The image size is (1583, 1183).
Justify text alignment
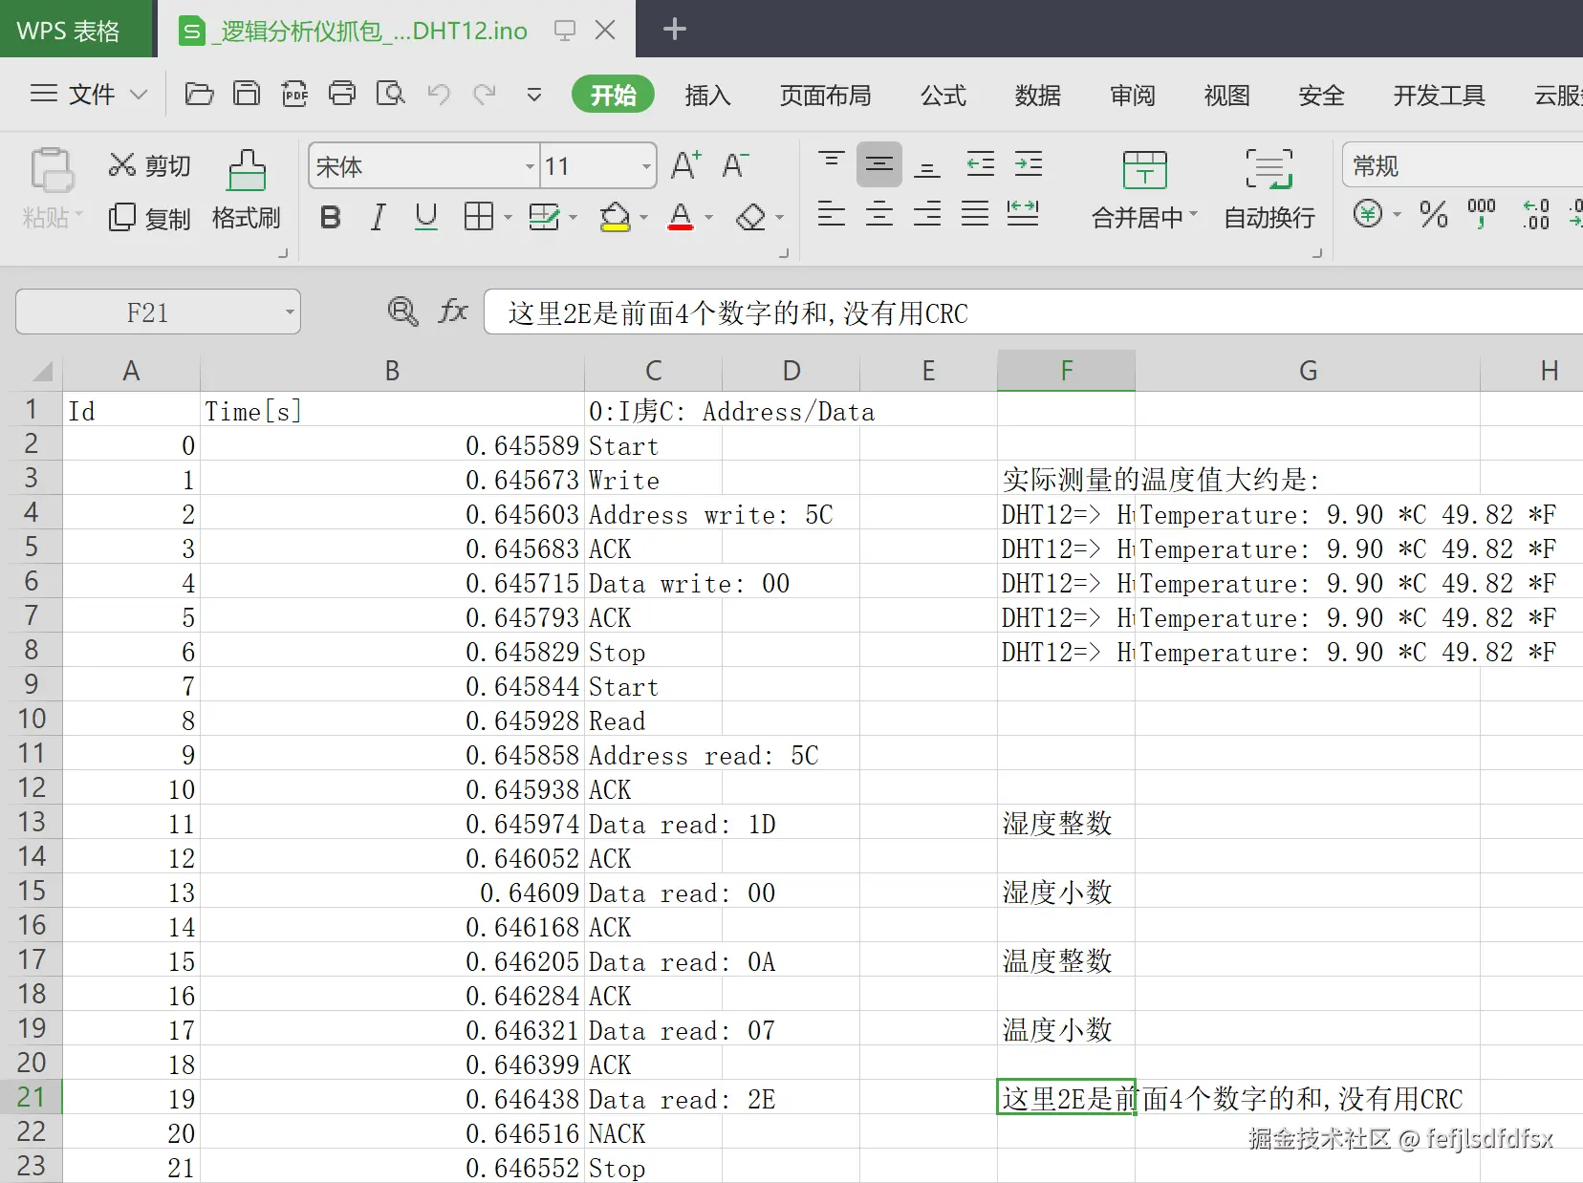coord(975,213)
